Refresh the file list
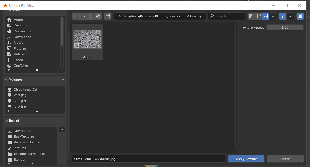This screenshot has height=167, width=310. tap(98, 16)
